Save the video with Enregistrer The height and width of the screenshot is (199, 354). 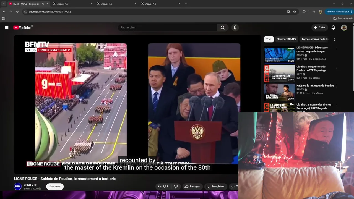215,187
